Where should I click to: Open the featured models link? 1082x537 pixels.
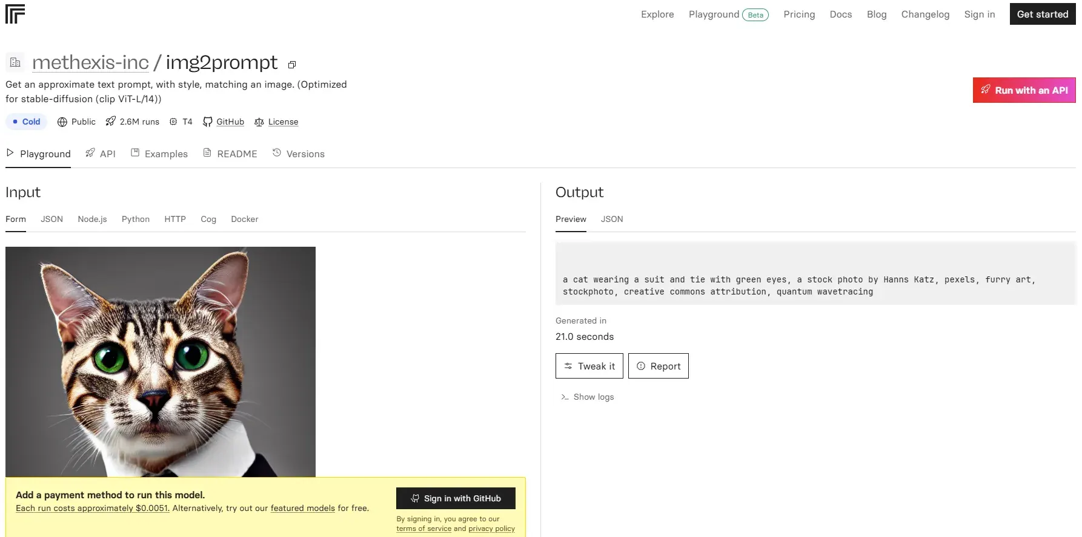302,508
